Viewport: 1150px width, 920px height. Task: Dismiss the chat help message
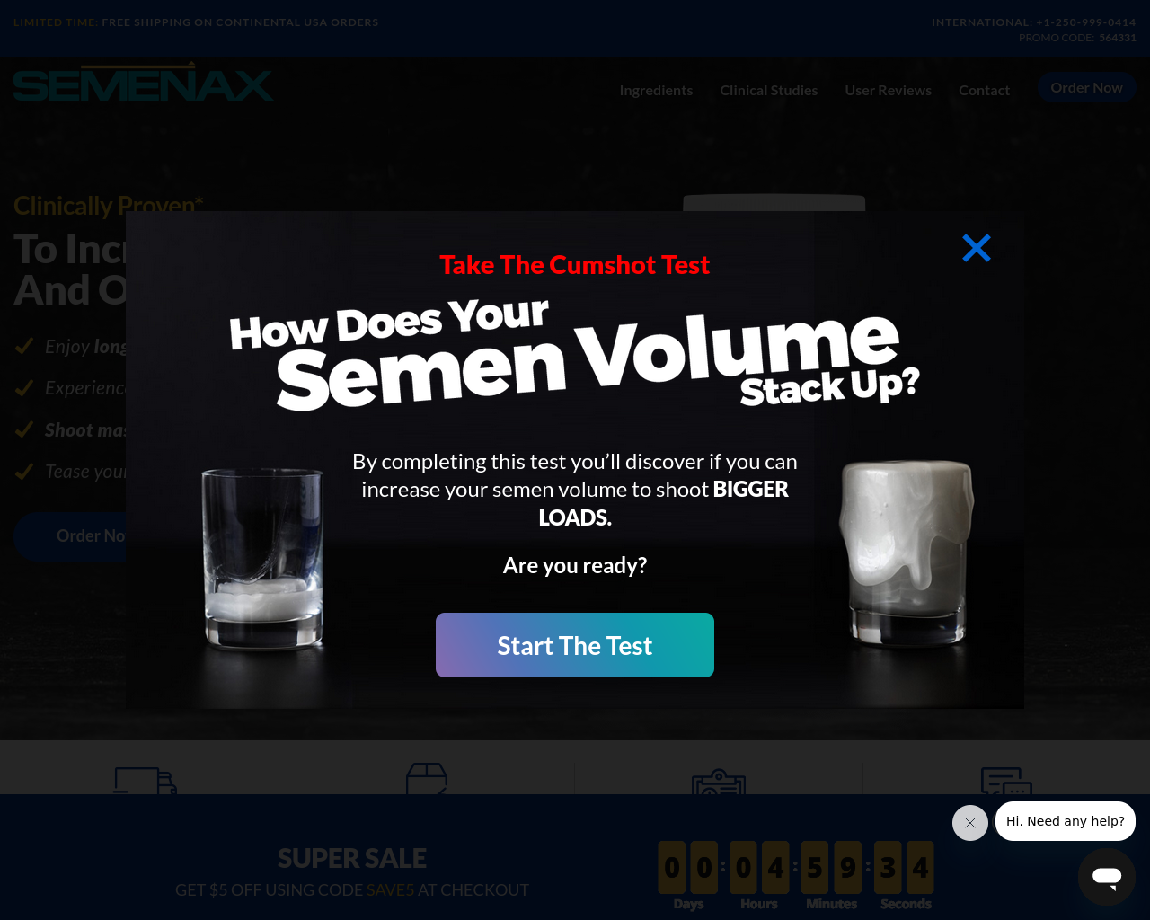coord(970,823)
